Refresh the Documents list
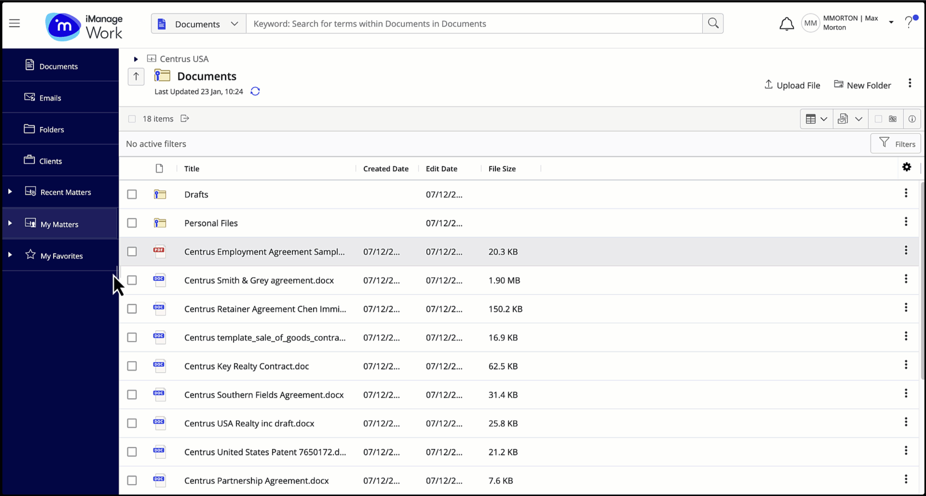 255,91
